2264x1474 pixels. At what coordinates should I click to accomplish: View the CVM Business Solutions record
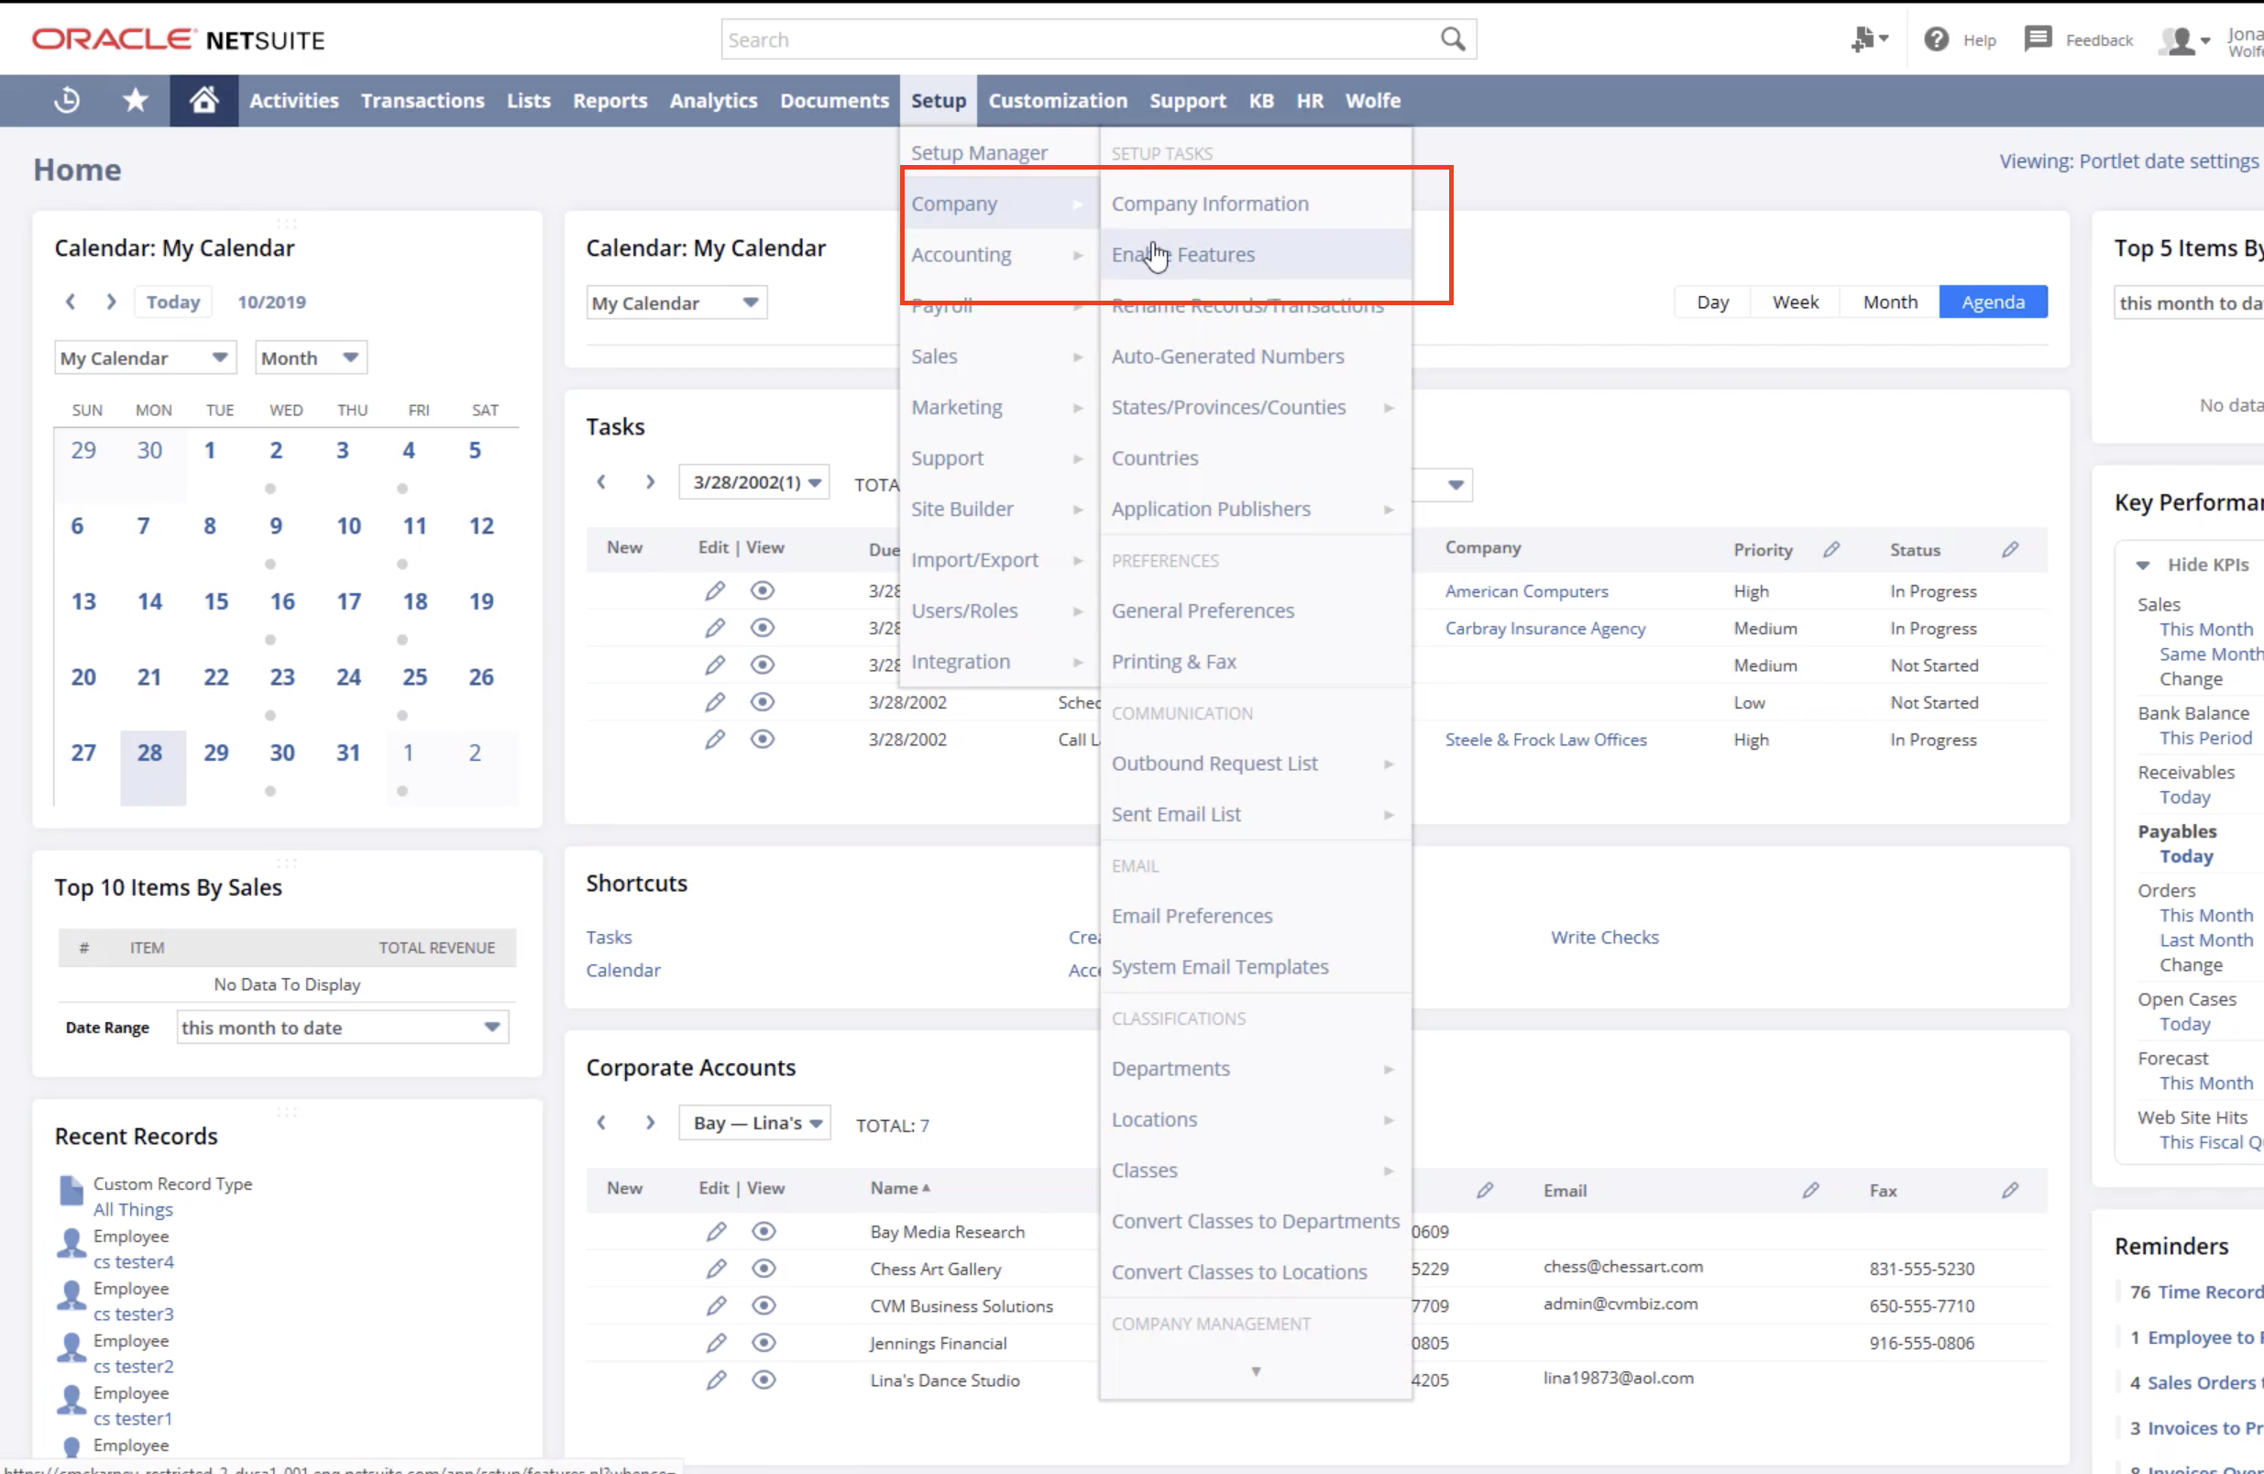coord(763,1305)
